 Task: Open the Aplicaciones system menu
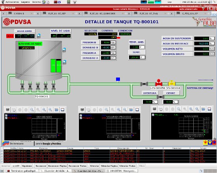tap(12, 2)
